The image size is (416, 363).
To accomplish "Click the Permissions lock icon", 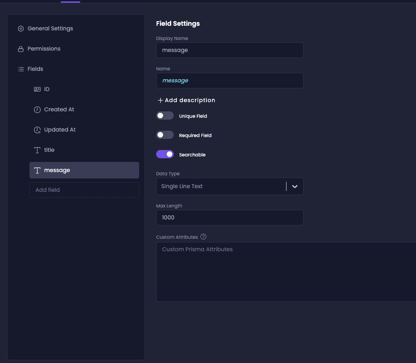I will coord(21,49).
